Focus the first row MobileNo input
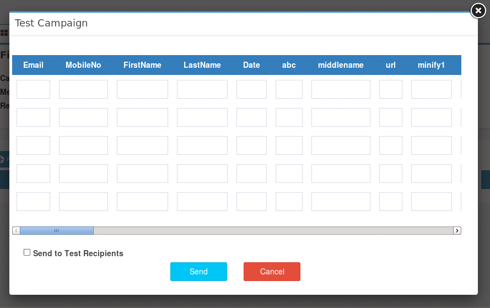The image size is (490, 308). [83, 89]
